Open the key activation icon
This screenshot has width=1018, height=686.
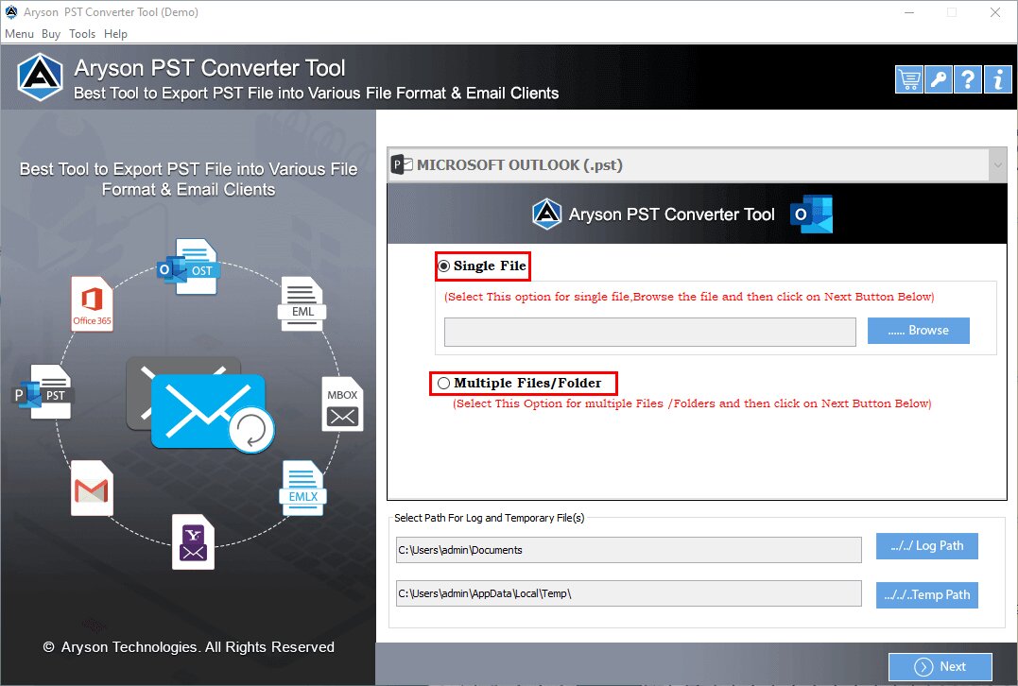(939, 79)
